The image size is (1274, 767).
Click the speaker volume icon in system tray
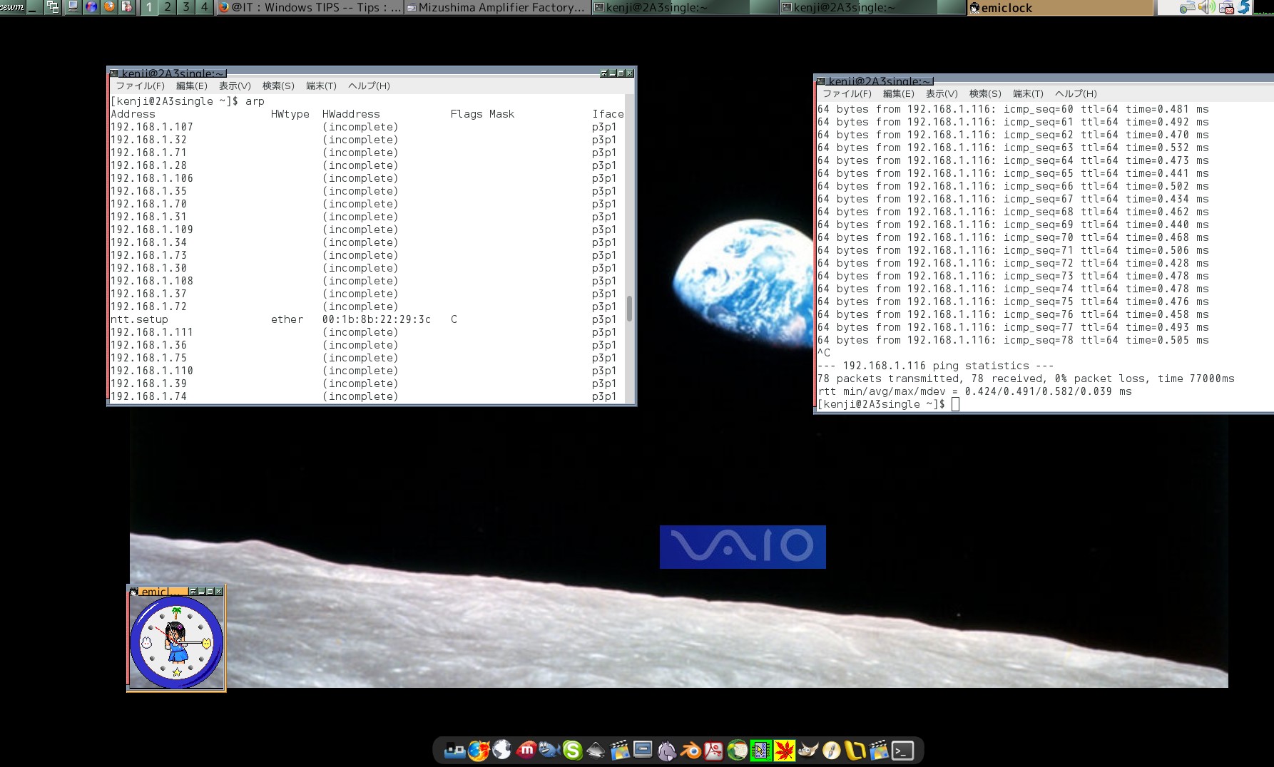click(x=1206, y=7)
